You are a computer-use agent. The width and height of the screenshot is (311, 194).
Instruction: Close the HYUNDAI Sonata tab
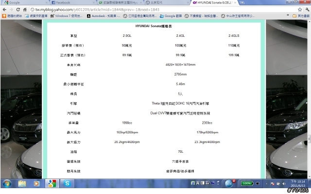[x=235, y=2]
